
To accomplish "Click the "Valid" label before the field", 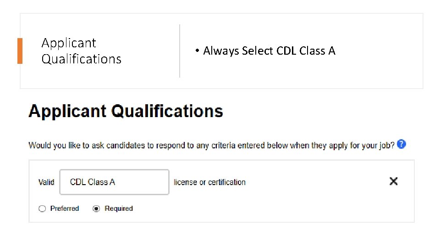I will 46,182.
